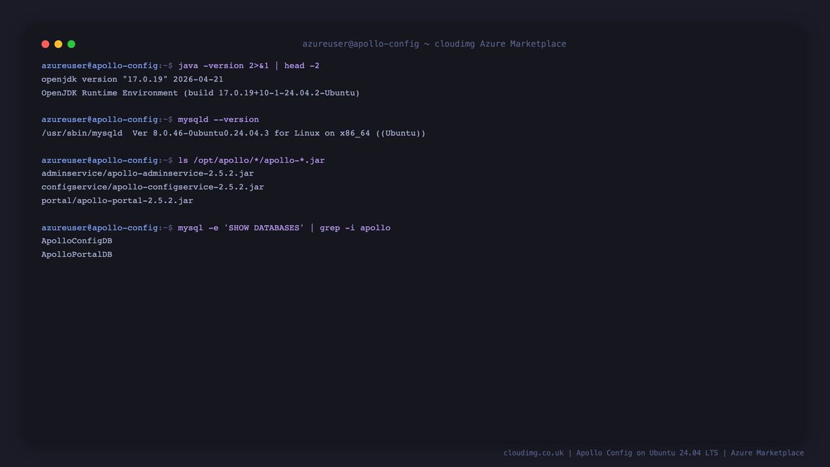Click the ls /opt/apollo jar listing command

coord(251,160)
